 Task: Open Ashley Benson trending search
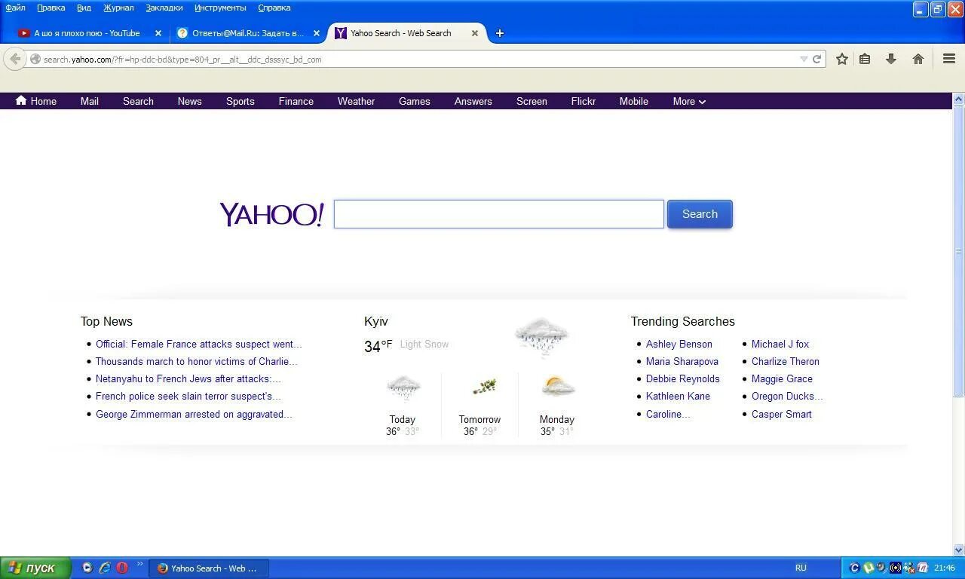679,344
